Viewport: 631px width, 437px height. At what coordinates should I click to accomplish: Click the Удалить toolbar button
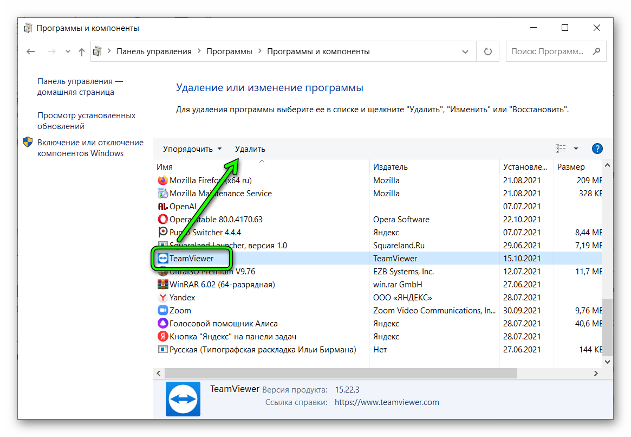click(250, 149)
